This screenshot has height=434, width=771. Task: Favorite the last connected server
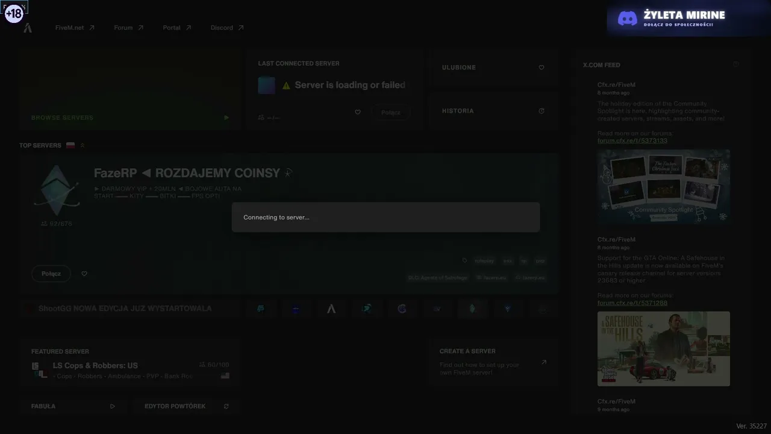coord(358,112)
